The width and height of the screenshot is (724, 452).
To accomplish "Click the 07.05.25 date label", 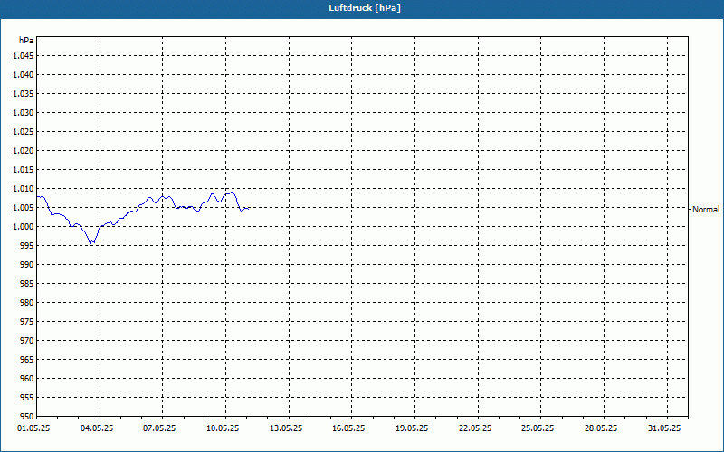I will pyautogui.click(x=159, y=428).
